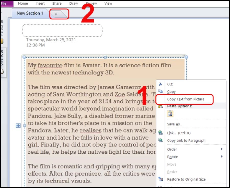
Task: Create a new section with the star tab
Action: tap(56, 14)
